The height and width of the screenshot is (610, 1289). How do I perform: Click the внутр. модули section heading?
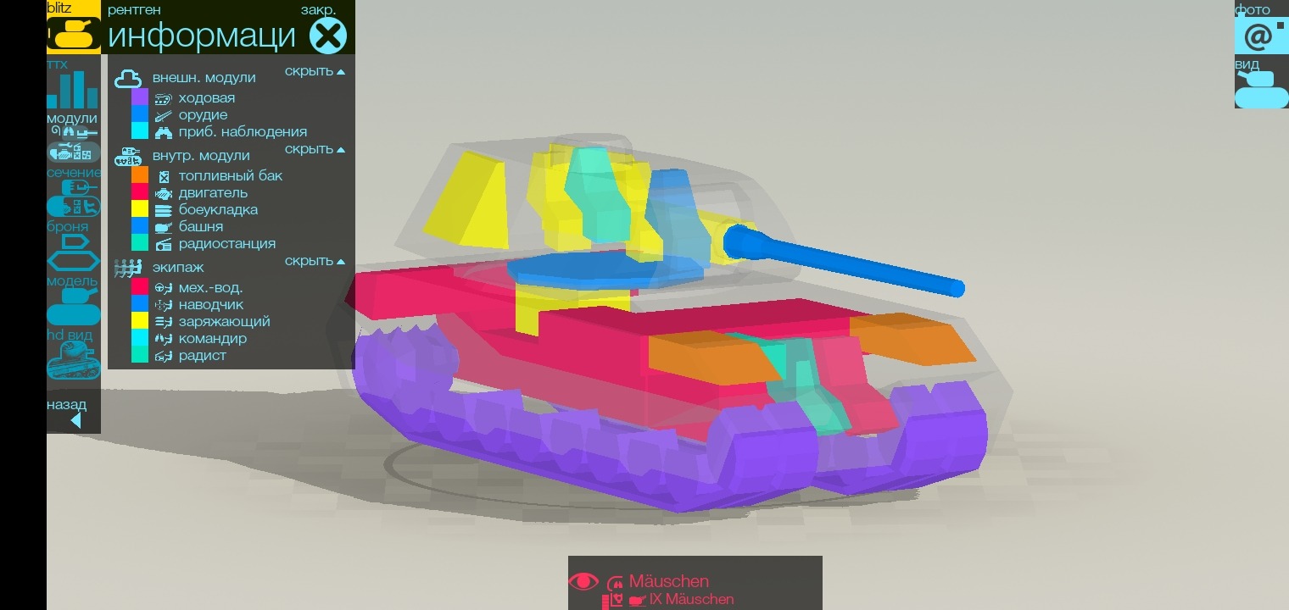tap(201, 156)
